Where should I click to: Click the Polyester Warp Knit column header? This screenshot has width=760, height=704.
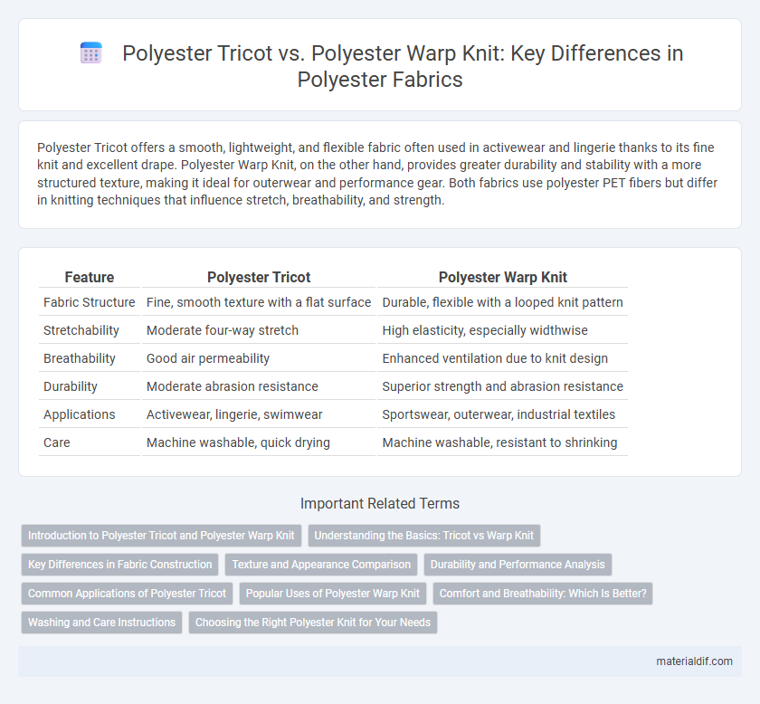click(503, 277)
